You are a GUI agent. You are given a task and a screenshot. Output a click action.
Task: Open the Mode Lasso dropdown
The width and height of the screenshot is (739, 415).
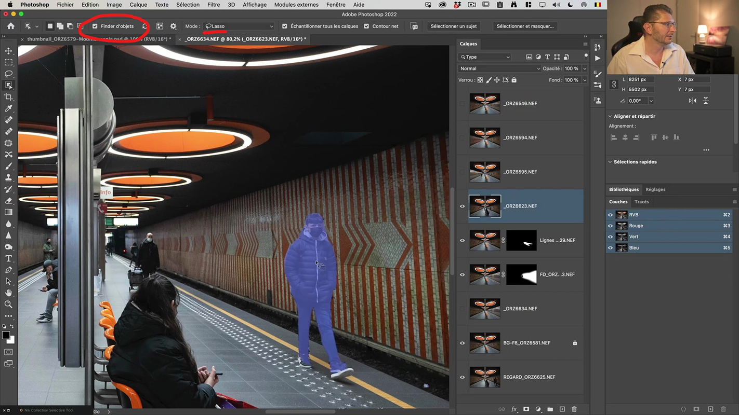click(239, 26)
